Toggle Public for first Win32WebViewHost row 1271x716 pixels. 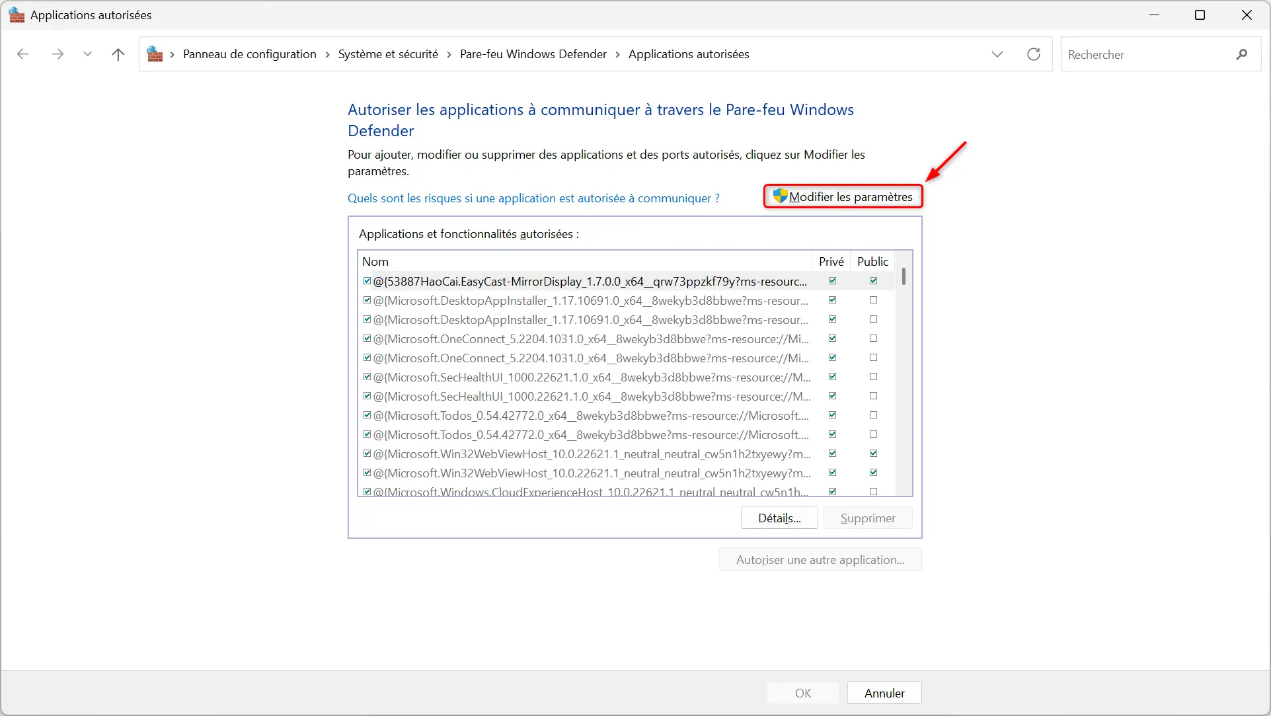(x=873, y=454)
